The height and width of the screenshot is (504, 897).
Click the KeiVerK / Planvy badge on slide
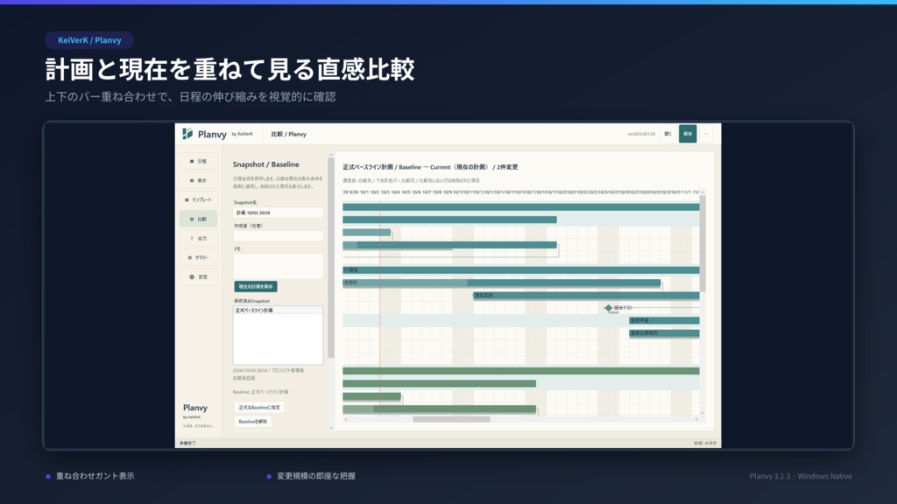(x=89, y=40)
